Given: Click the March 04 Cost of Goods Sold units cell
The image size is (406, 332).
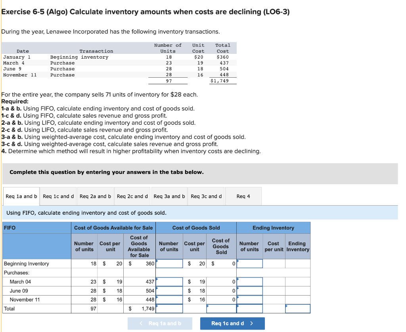Looking at the screenshot, I should (x=169, y=282).
